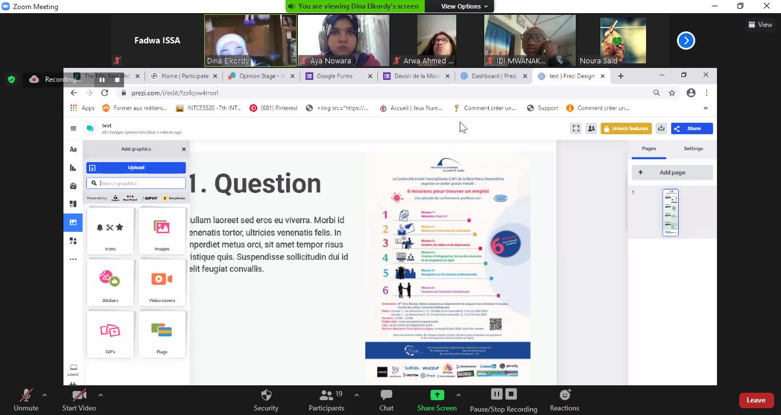This screenshot has height=415, width=781.
Task: Start Video camera toggle
Action: [x=79, y=400]
